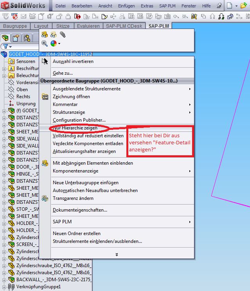Choose Neuen Ordner erstellen
Viewport: 250px width, 291px height.
coord(117,234)
